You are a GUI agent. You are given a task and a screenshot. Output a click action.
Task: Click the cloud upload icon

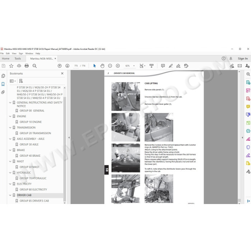(x=19, y=66)
